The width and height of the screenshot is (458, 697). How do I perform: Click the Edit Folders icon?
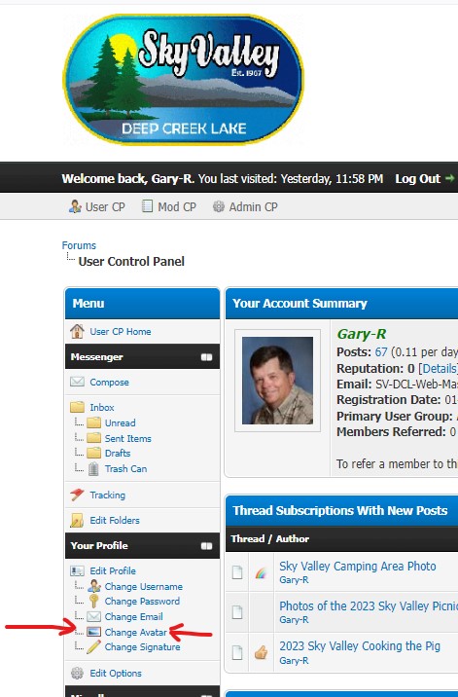(77, 520)
